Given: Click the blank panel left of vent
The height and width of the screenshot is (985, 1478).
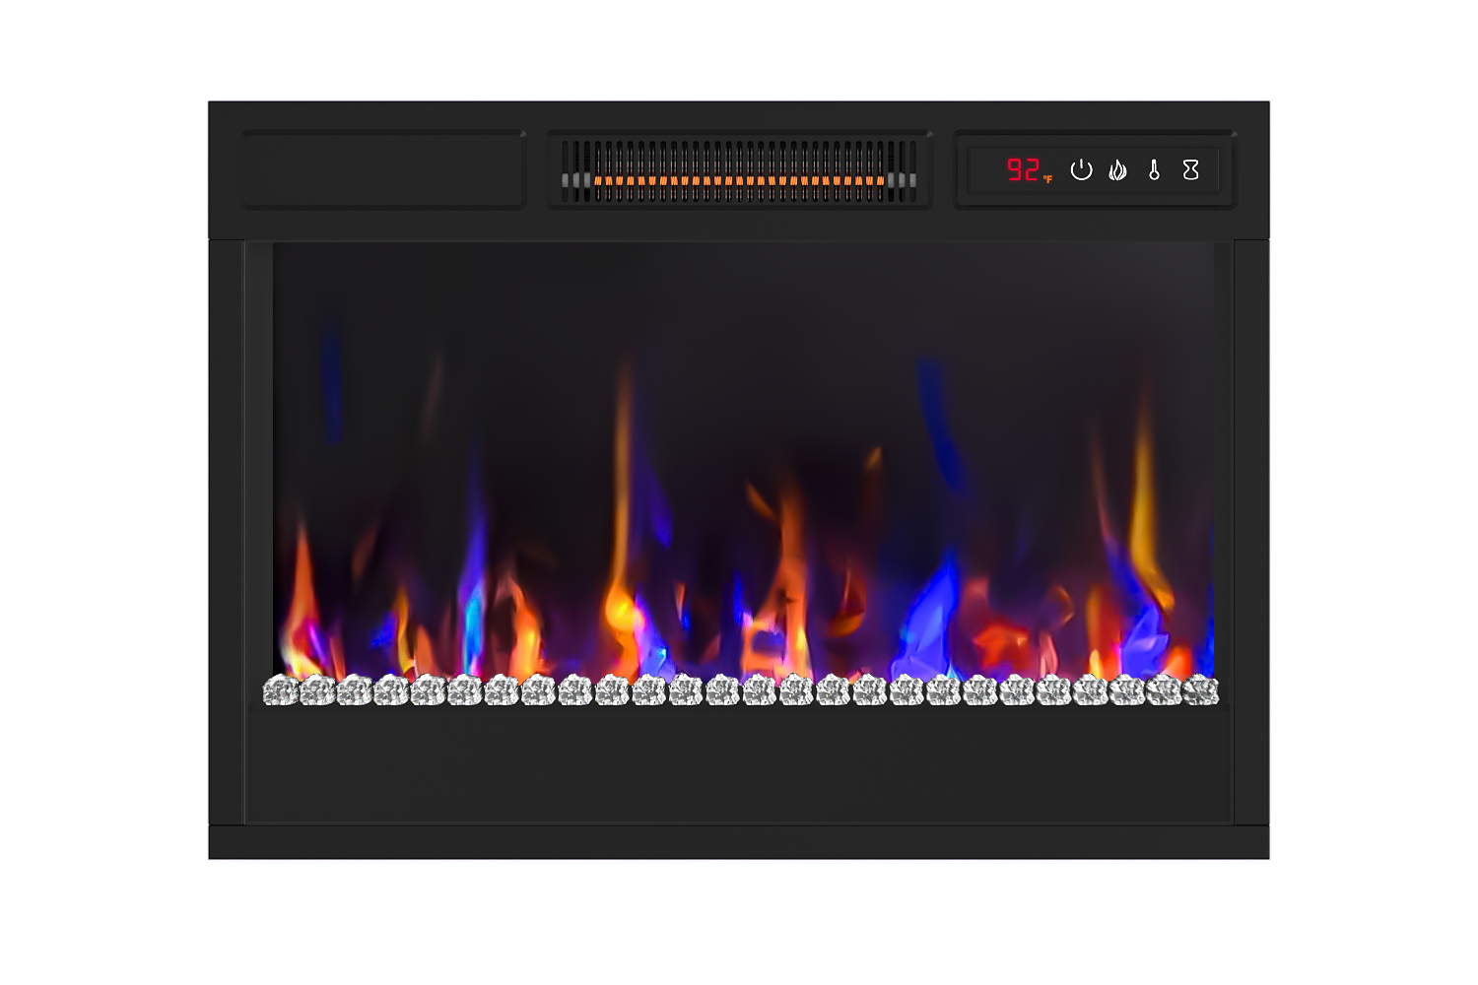Looking at the screenshot, I should coord(383,169).
